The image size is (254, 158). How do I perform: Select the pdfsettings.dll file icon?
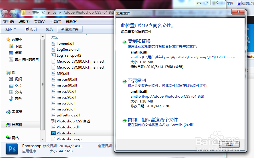click(x=53, y=115)
